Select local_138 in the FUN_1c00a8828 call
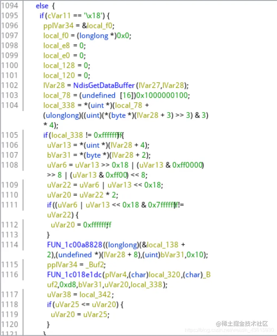Screen dimensions: 277x336 (162, 245)
